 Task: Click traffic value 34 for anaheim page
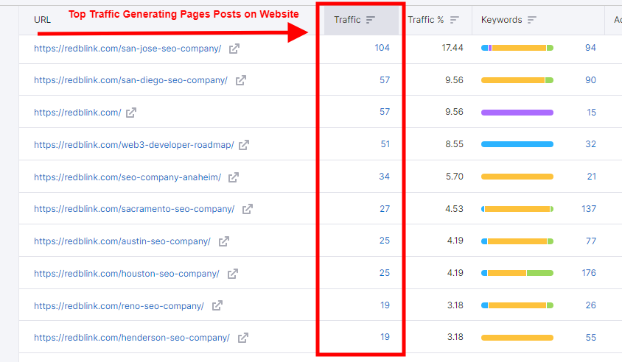pyautogui.click(x=384, y=177)
